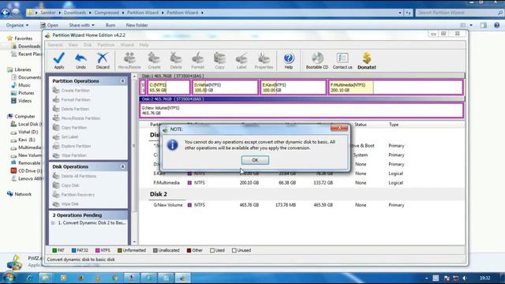Click the Explorer back arrow button

point(6,13)
